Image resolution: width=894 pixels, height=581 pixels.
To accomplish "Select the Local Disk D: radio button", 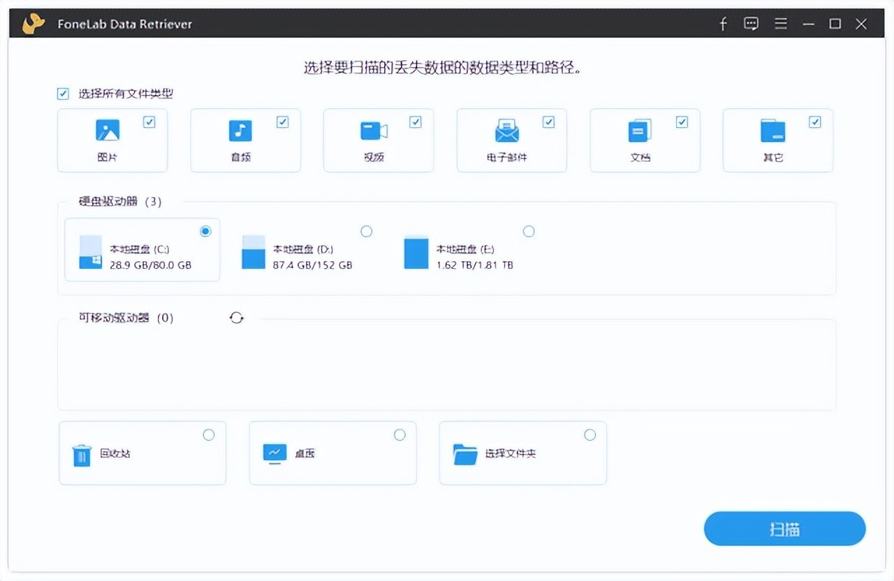I will (x=366, y=231).
